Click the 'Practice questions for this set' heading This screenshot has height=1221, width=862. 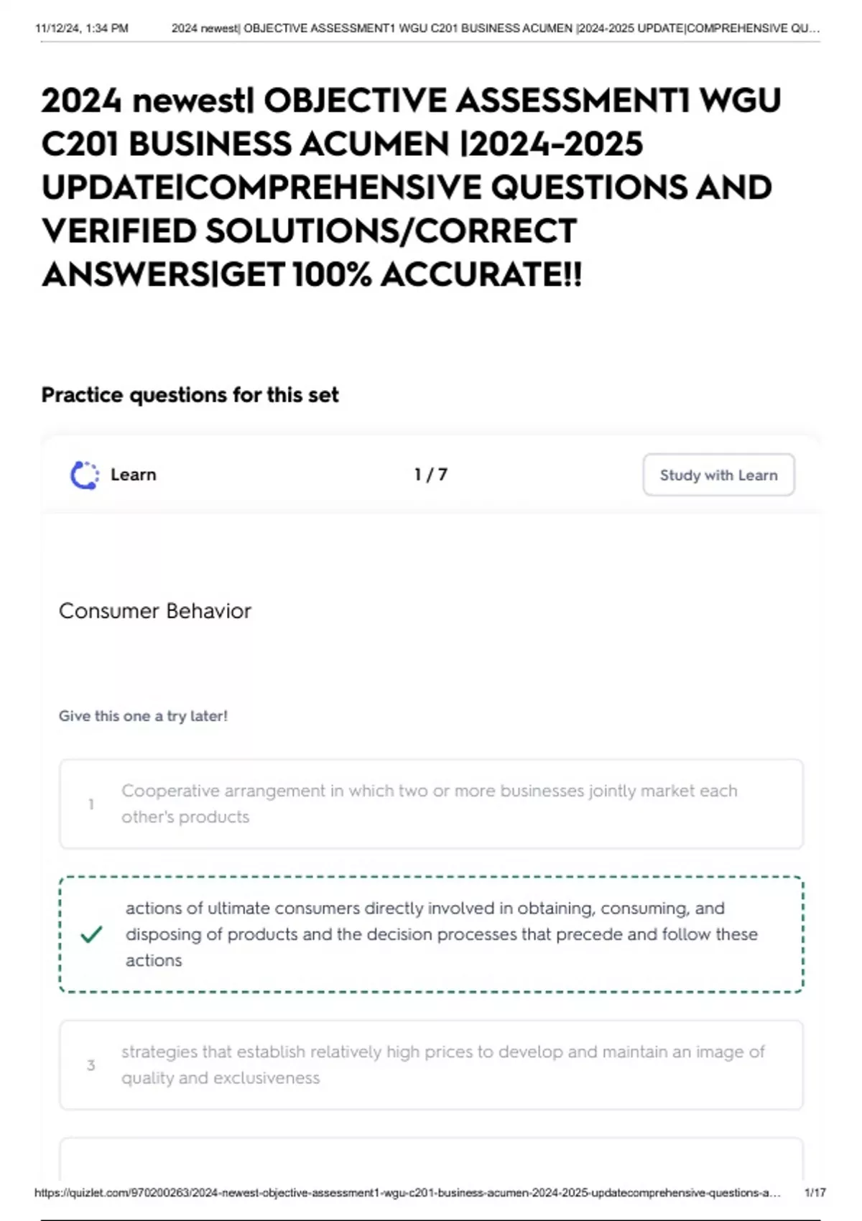tap(190, 394)
